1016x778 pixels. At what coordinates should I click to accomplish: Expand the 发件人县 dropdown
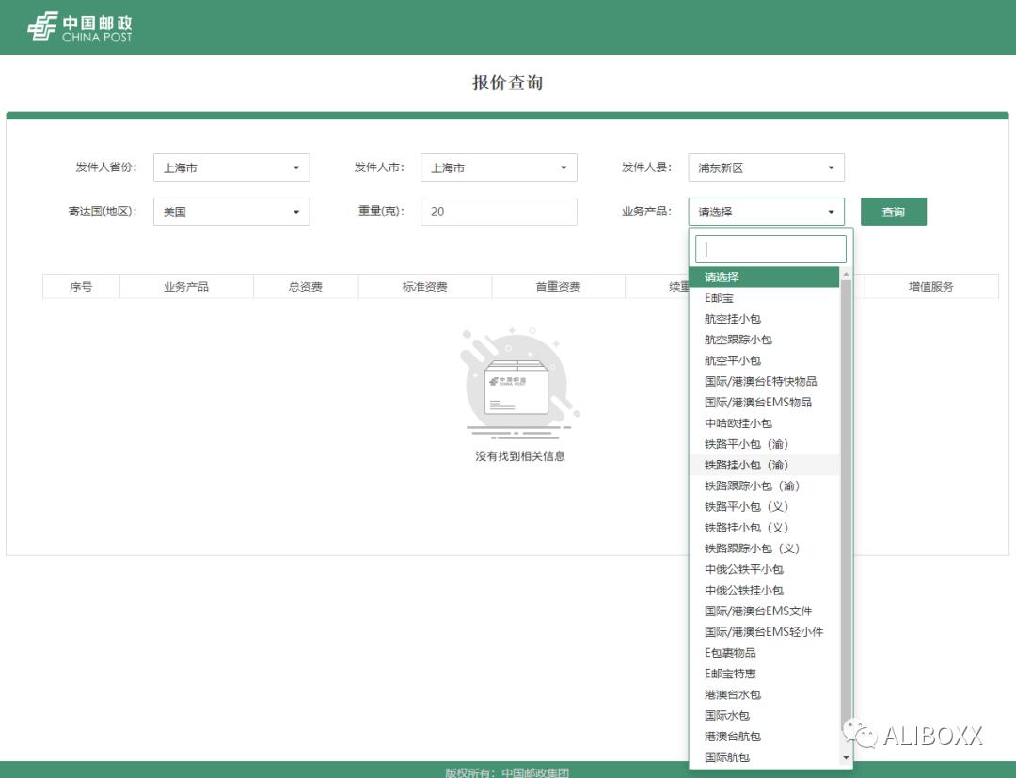pos(766,167)
